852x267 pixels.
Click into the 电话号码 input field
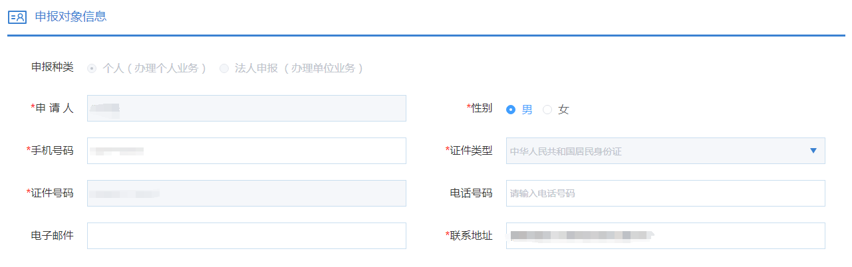665,193
